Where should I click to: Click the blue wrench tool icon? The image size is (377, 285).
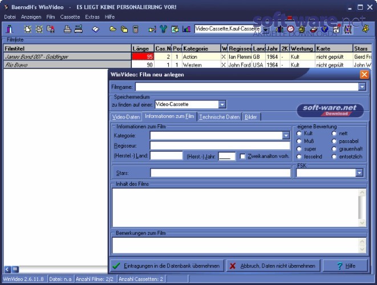coord(164,29)
